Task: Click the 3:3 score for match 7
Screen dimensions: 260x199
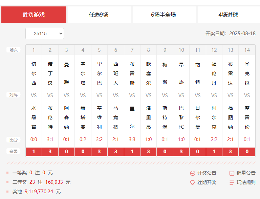Action: tap(132, 139)
